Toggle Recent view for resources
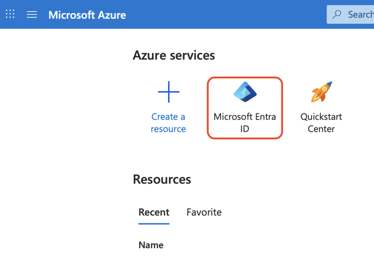This screenshot has height=263, width=374. pyautogui.click(x=154, y=212)
